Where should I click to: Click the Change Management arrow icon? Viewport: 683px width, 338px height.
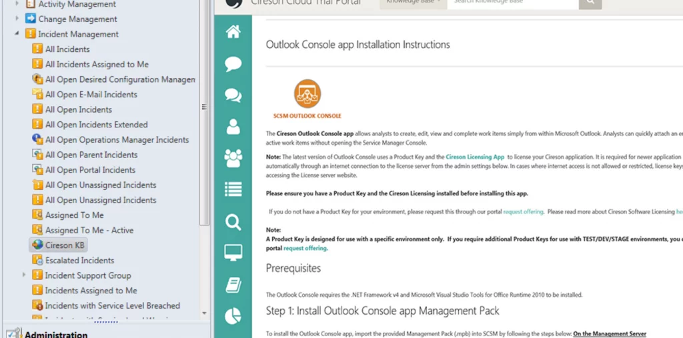pos(30,19)
